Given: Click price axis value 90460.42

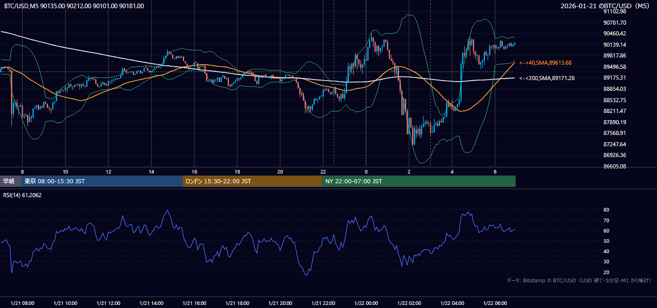Looking at the screenshot, I should [x=615, y=33].
